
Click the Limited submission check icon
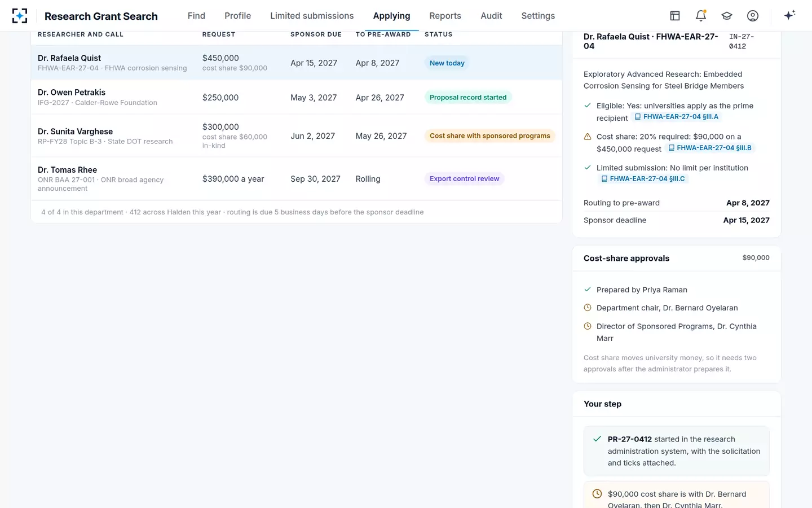tap(588, 168)
